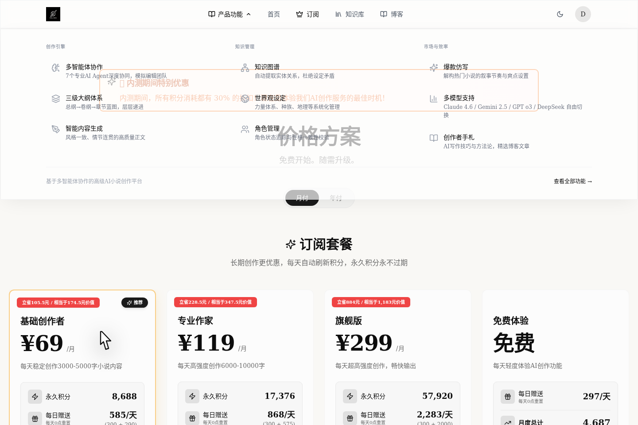Image resolution: width=638 pixels, height=425 pixels.
Task: Navigate to 首页
Action: tap(273, 14)
